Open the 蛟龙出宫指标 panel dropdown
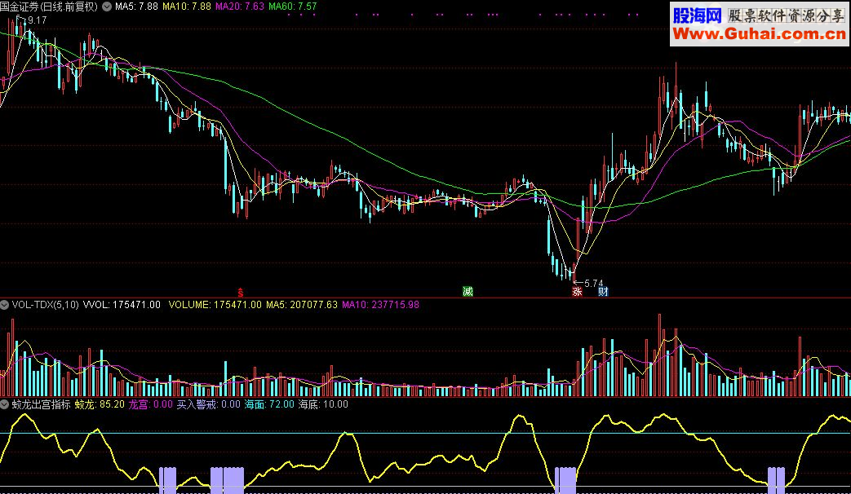The height and width of the screenshot is (494, 851). (4, 404)
